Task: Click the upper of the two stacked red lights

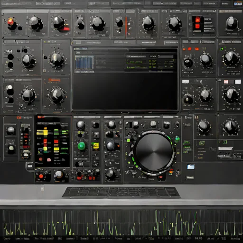Action: coord(197,20)
